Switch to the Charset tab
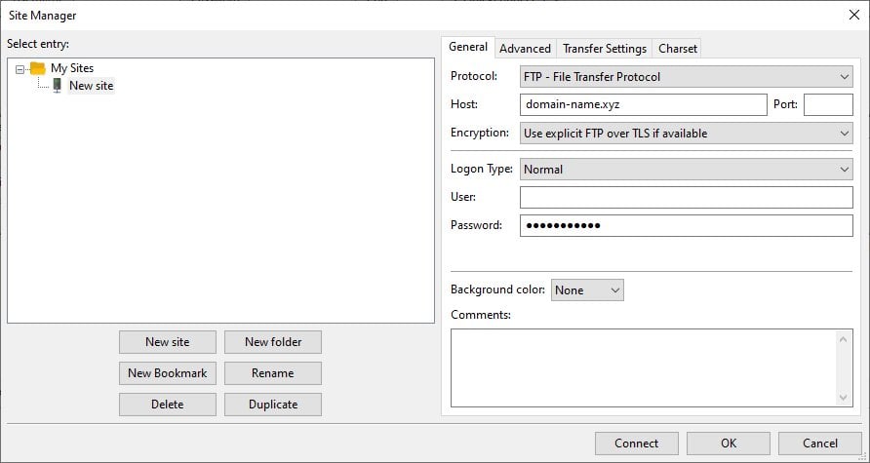 point(678,49)
